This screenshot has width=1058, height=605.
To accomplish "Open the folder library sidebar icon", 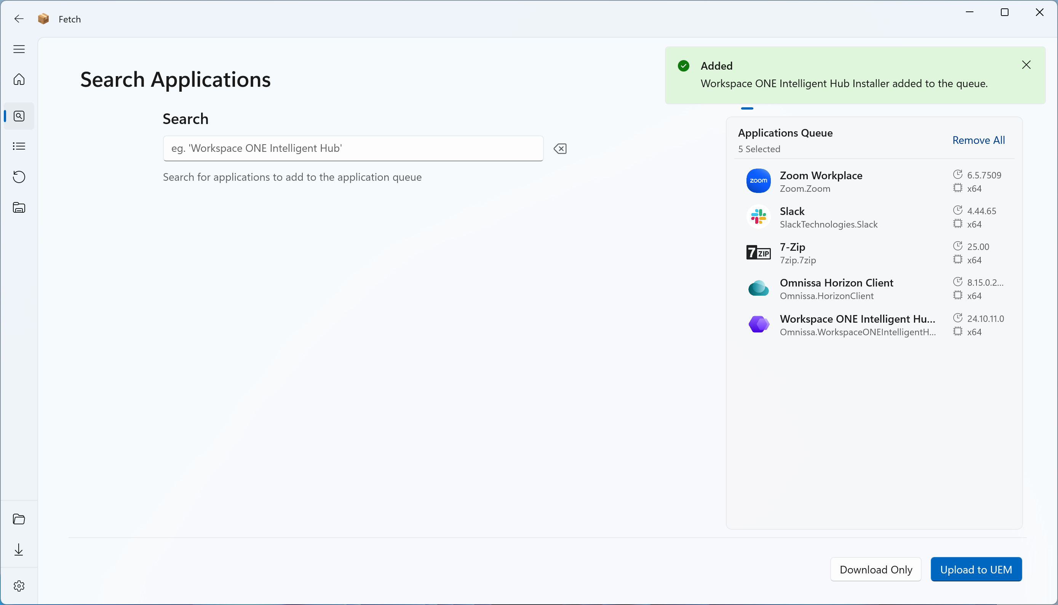I will click(x=19, y=207).
